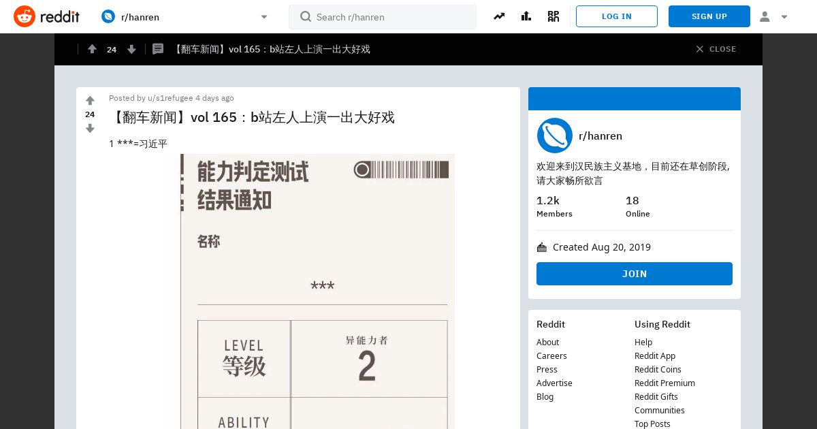The image size is (817, 429).
Task: Open the Press footer link
Action: [x=547, y=370]
